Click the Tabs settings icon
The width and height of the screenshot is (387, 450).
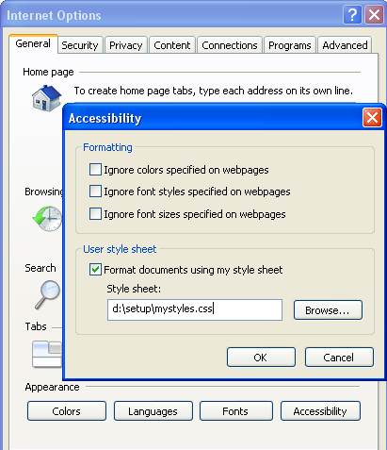[47, 354]
